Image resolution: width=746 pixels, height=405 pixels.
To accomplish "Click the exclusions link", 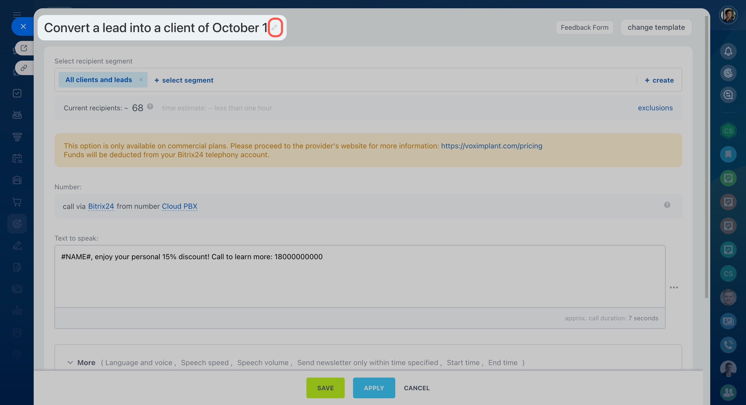I will point(655,108).
